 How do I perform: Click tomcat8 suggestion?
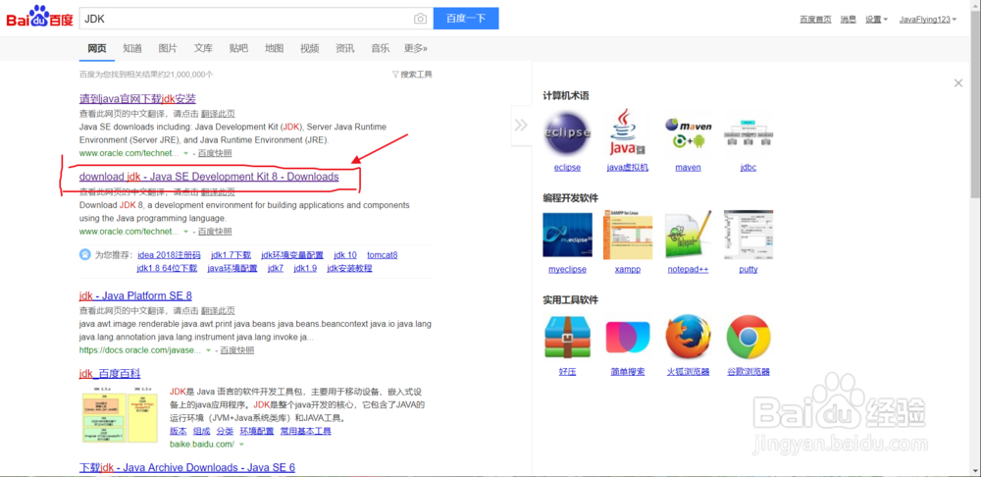383,255
